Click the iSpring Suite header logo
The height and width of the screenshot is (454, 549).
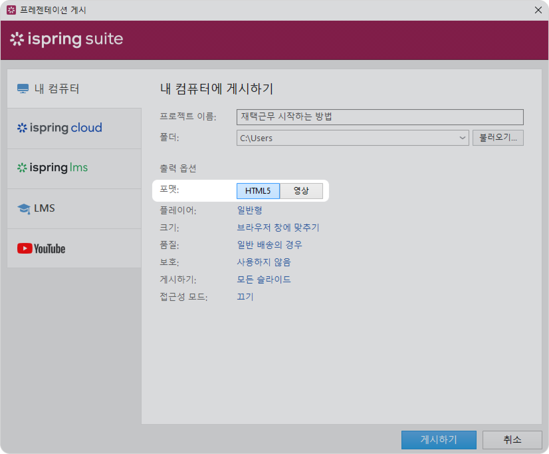coord(67,39)
